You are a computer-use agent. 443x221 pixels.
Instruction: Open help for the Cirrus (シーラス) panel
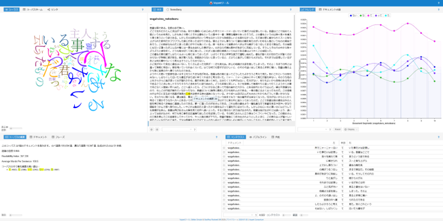(x=142, y=10)
